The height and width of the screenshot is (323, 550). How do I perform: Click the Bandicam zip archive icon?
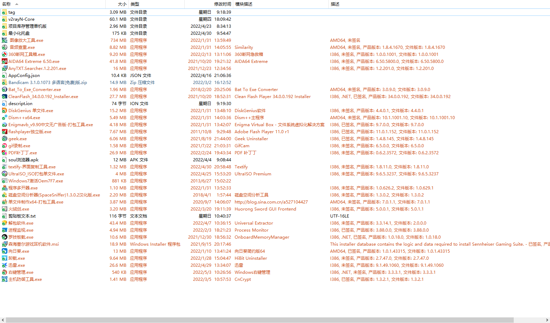coord(4,83)
